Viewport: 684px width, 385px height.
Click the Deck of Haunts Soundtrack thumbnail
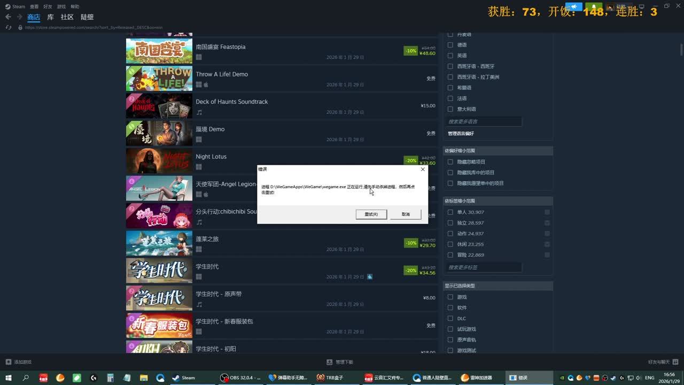[159, 106]
